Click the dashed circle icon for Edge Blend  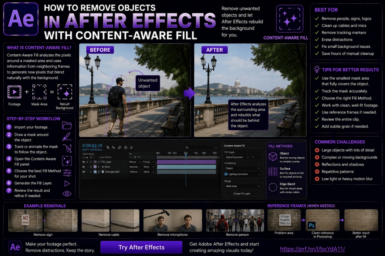(273, 187)
